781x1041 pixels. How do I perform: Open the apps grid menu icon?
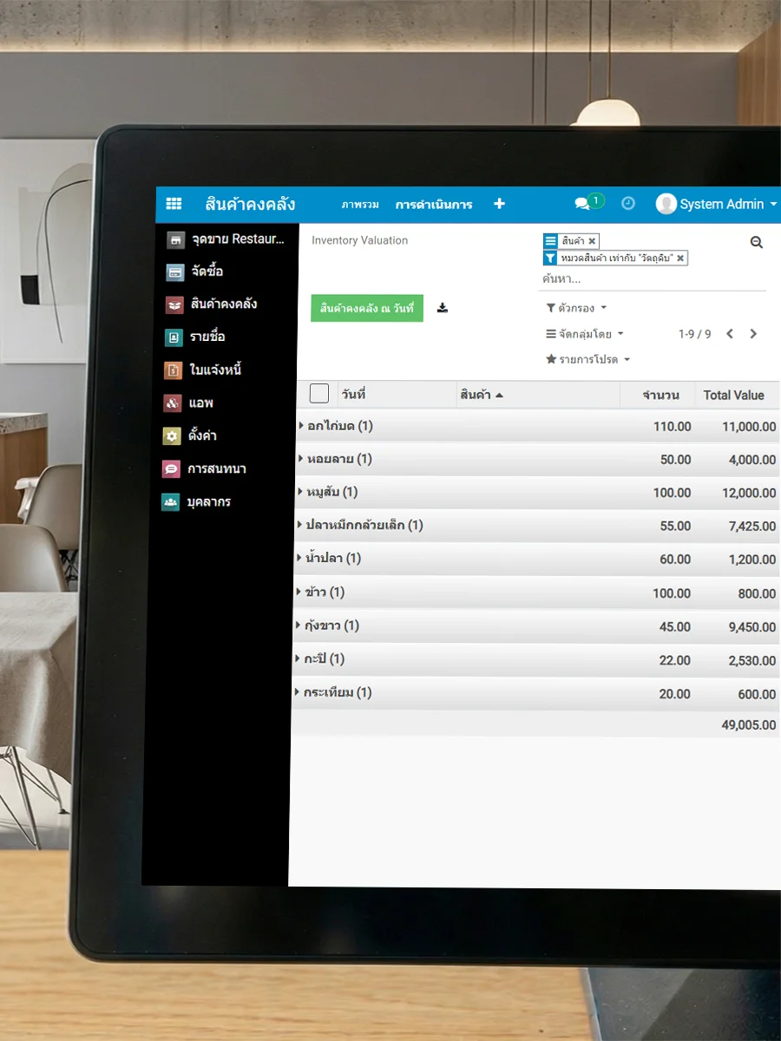point(174,204)
